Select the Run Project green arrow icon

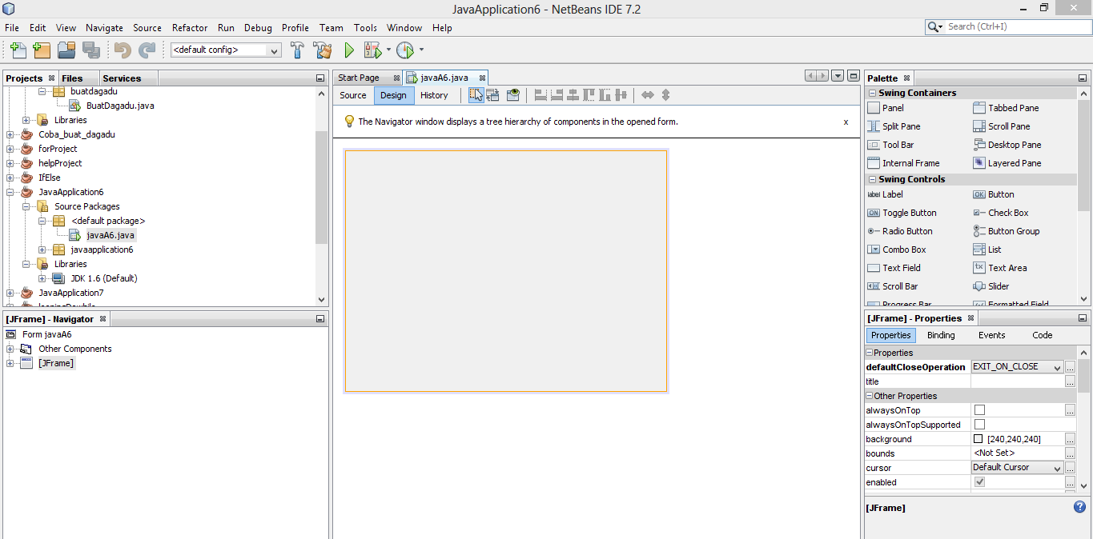tap(349, 50)
